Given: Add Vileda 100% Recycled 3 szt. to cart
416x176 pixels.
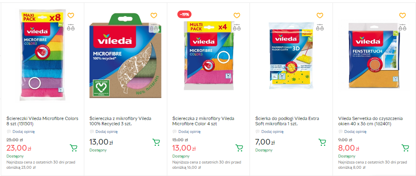Looking at the screenshot, I should (x=156, y=142).
